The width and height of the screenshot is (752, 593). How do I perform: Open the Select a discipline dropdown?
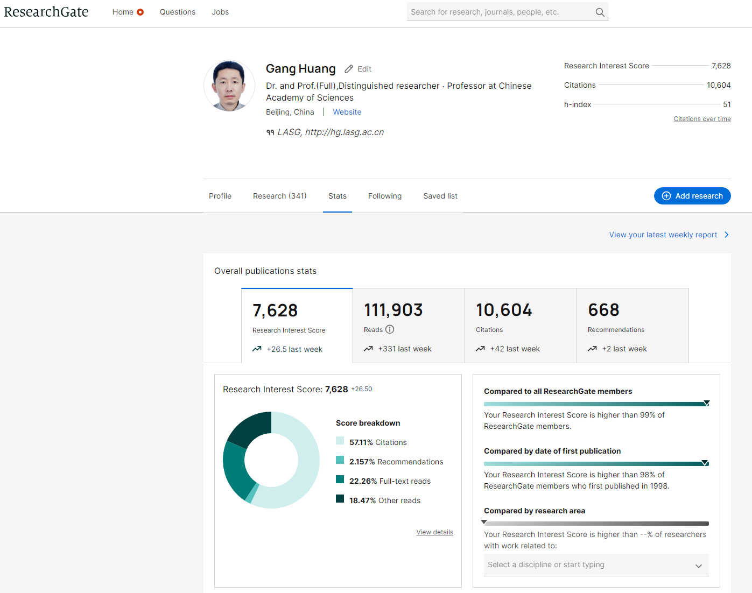point(596,565)
